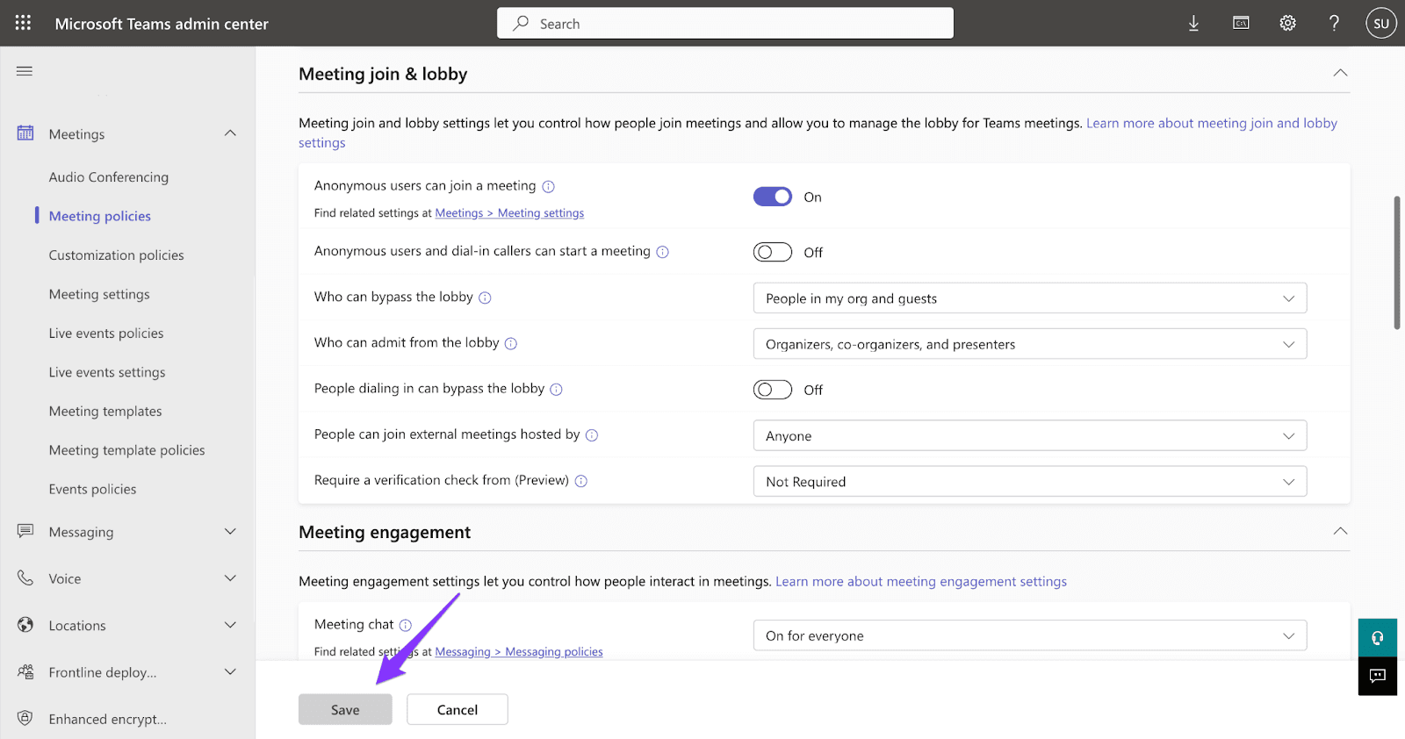The height and width of the screenshot is (739, 1405).
Task: Collapse the Meeting engagement section
Action: coord(1340,531)
